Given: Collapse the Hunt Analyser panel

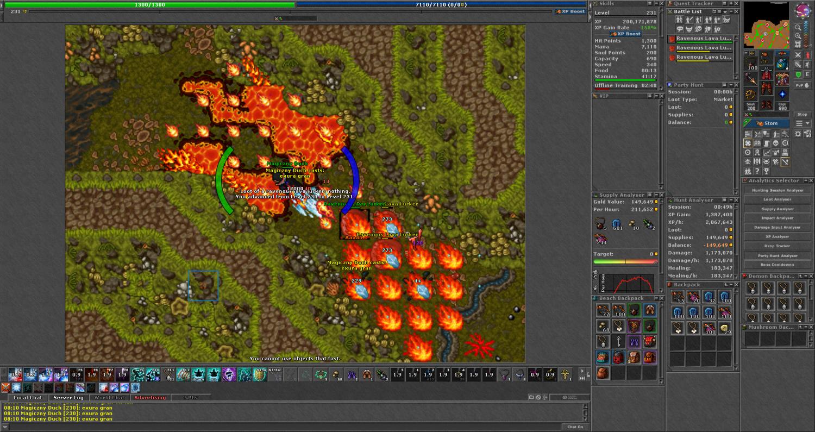Looking at the screenshot, I should tap(730, 201).
